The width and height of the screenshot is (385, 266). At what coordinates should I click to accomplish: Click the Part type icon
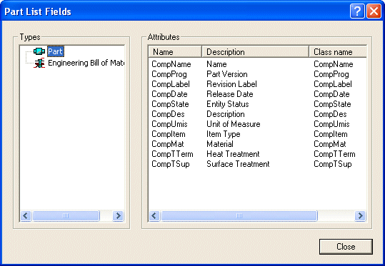point(39,51)
